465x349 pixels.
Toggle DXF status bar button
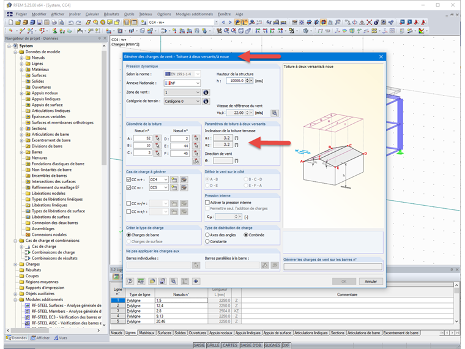point(286,345)
